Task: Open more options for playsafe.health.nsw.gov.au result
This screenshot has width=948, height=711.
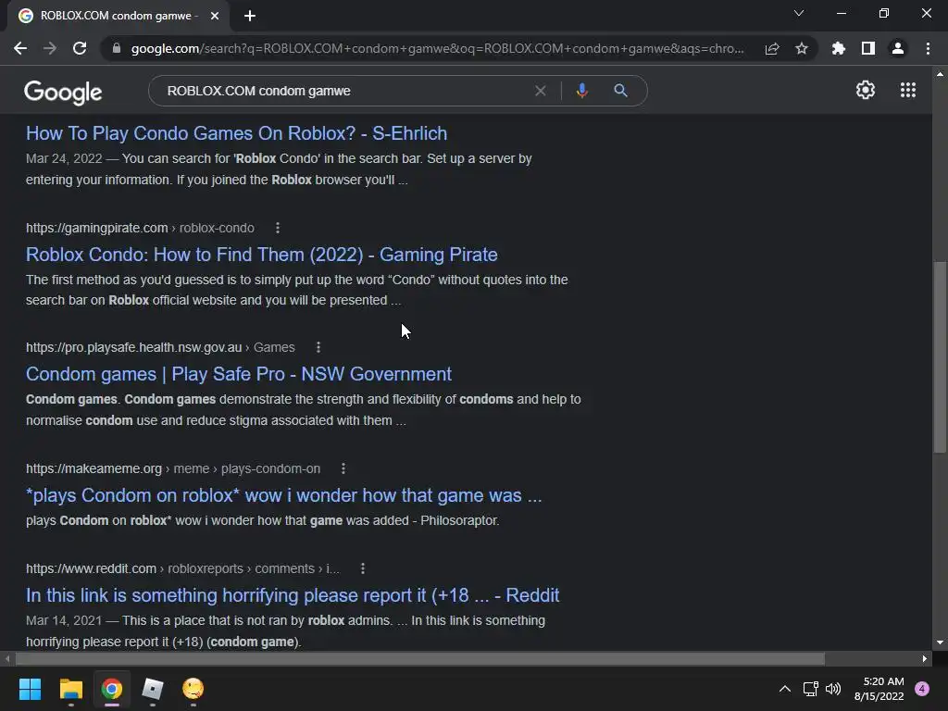Action: click(318, 348)
